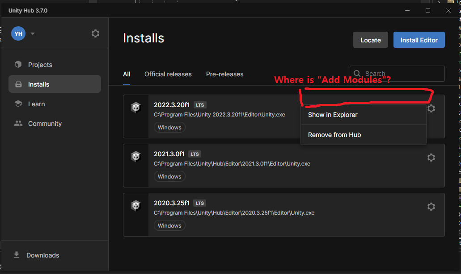The height and width of the screenshot is (274, 461).
Task: Go to Projects in sidebar
Action: (x=55, y=65)
